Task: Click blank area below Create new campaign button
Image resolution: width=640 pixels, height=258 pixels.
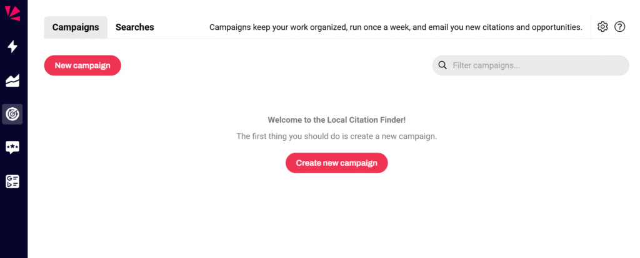Action: click(336, 212)
